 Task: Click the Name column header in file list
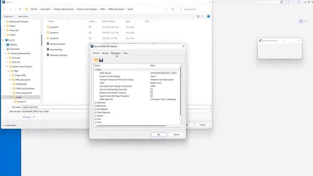pyautogui.click(x=51, y=22)
